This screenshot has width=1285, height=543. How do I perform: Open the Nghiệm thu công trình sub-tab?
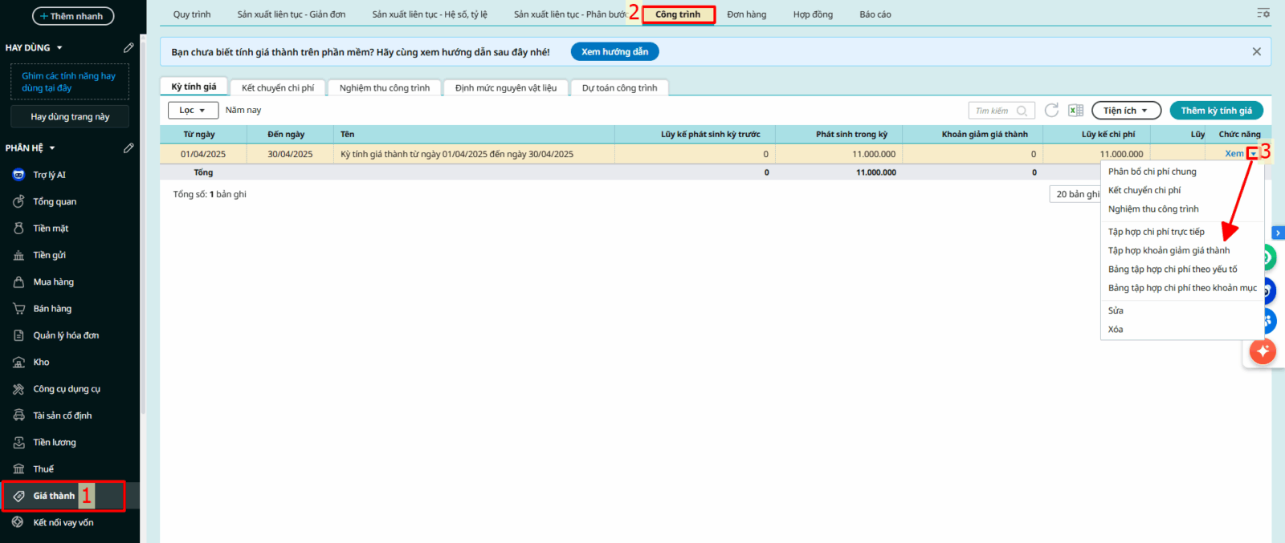[385, 87]
